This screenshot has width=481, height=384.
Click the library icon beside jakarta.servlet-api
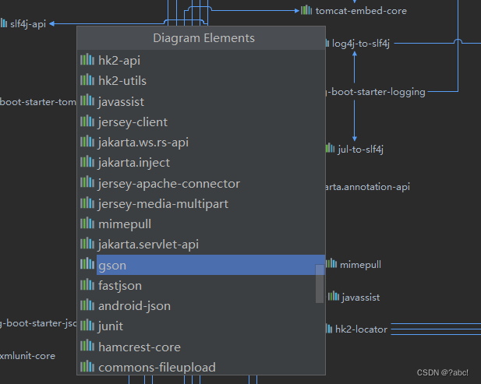[87, 244]
